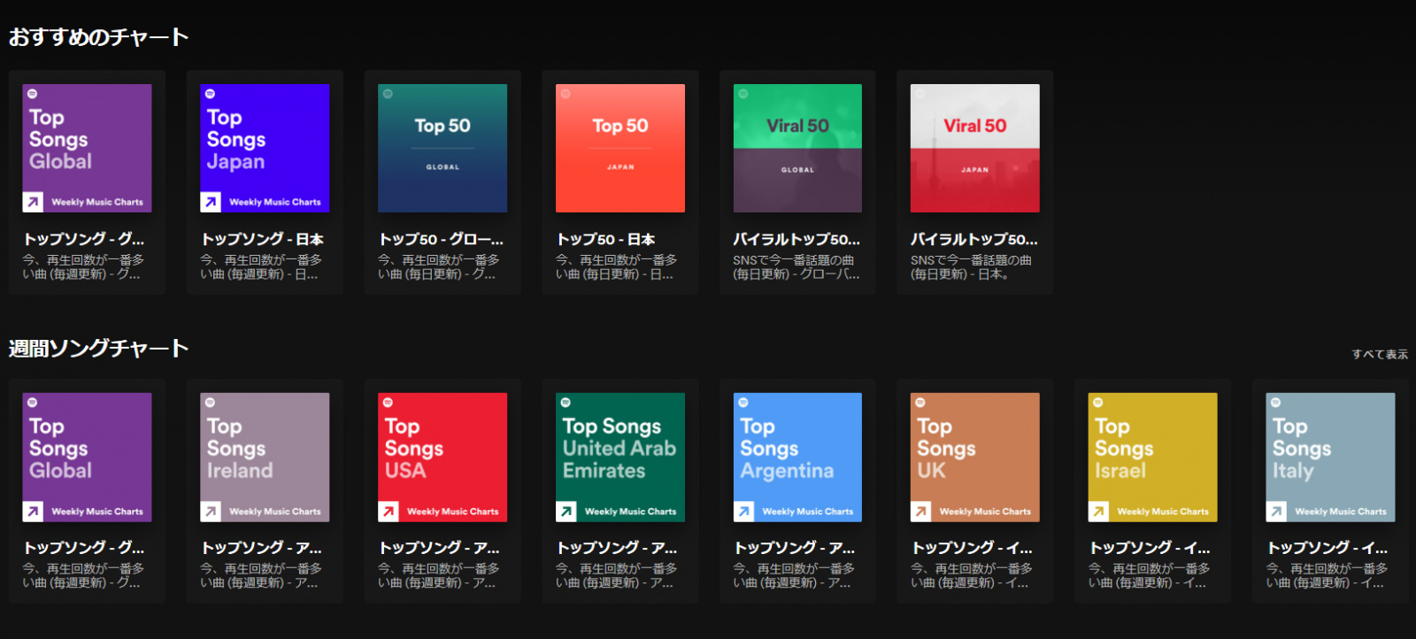
Task: Click card title below Top Songs Israel cover
Action: click(1150, 548)
